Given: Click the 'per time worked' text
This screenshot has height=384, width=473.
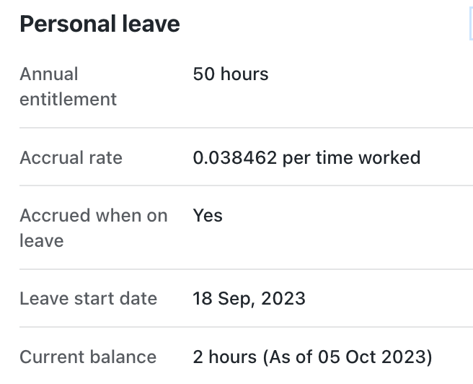Looking at the screenshot, I should pos(351,158).
